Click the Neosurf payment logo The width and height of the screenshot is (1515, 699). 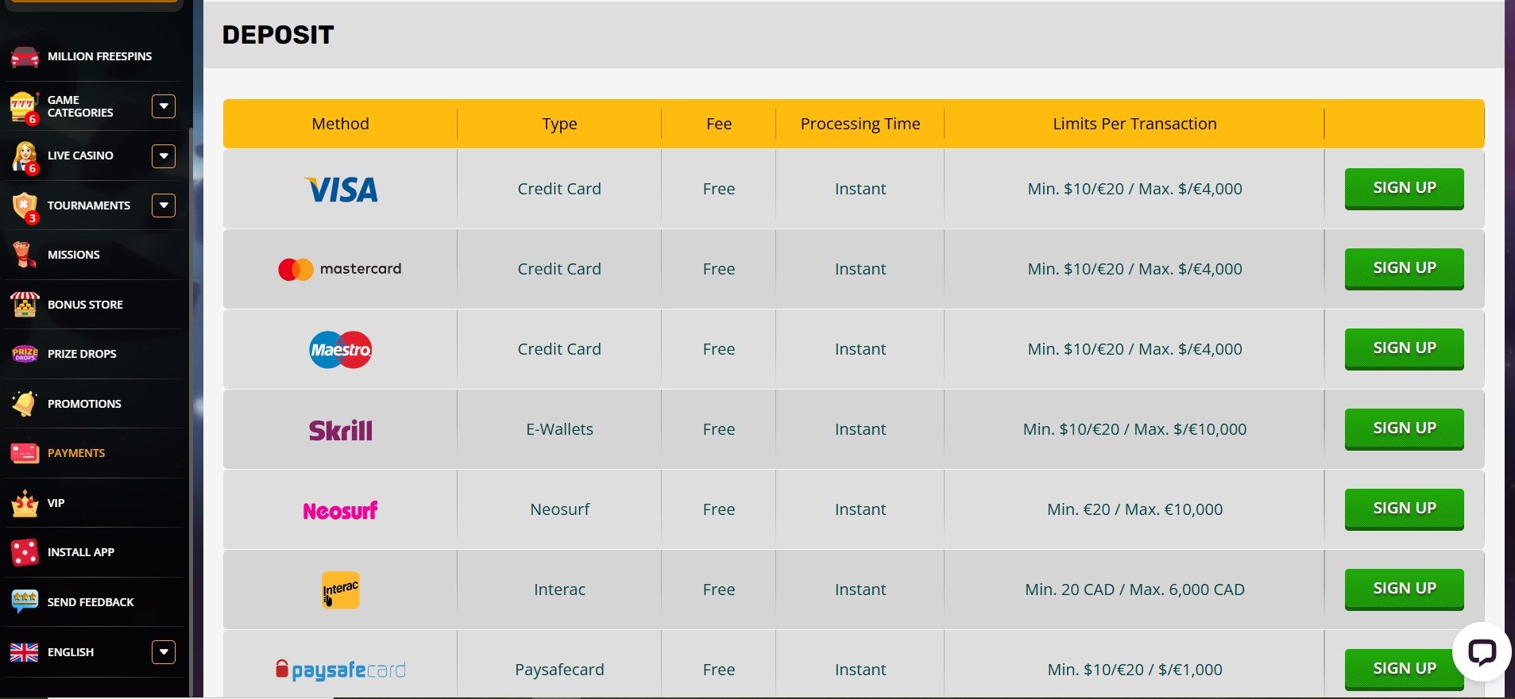pos(340,510)
